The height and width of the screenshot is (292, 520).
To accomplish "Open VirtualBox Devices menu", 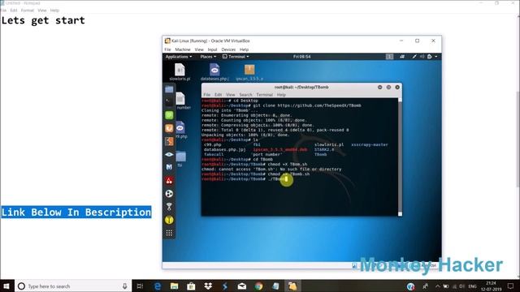I will [x=228, y=49].
